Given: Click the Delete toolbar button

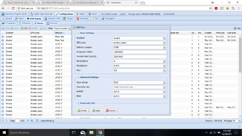Looking at the screenshot, I should click(33, 28).
